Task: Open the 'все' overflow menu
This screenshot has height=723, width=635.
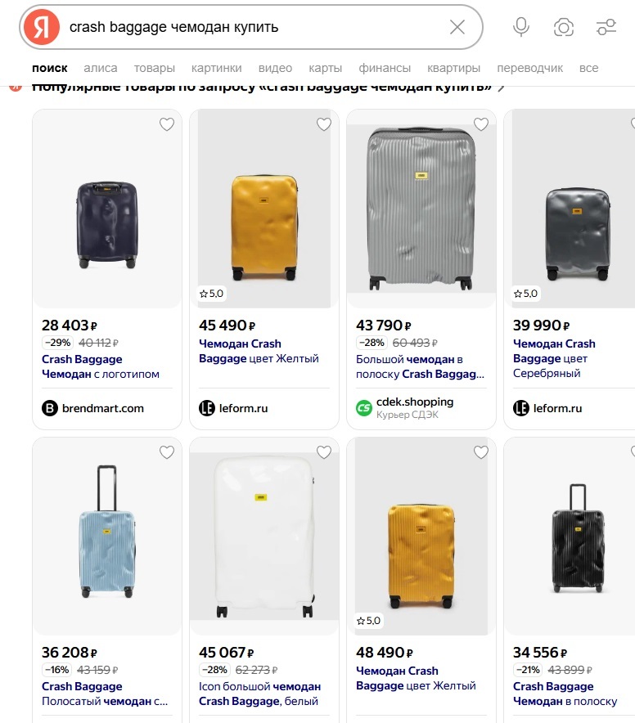Action: 589,68
